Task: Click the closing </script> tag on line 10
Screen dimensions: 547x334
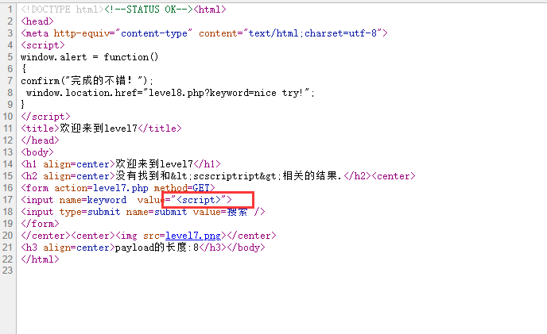Action: pos(45,117)
